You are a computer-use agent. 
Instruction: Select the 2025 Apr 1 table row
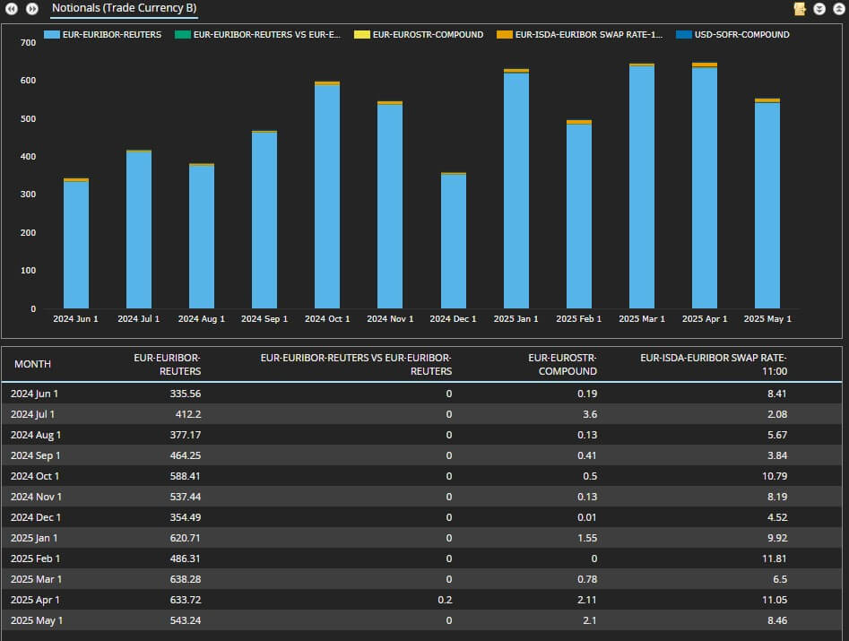tap(421, 600)
